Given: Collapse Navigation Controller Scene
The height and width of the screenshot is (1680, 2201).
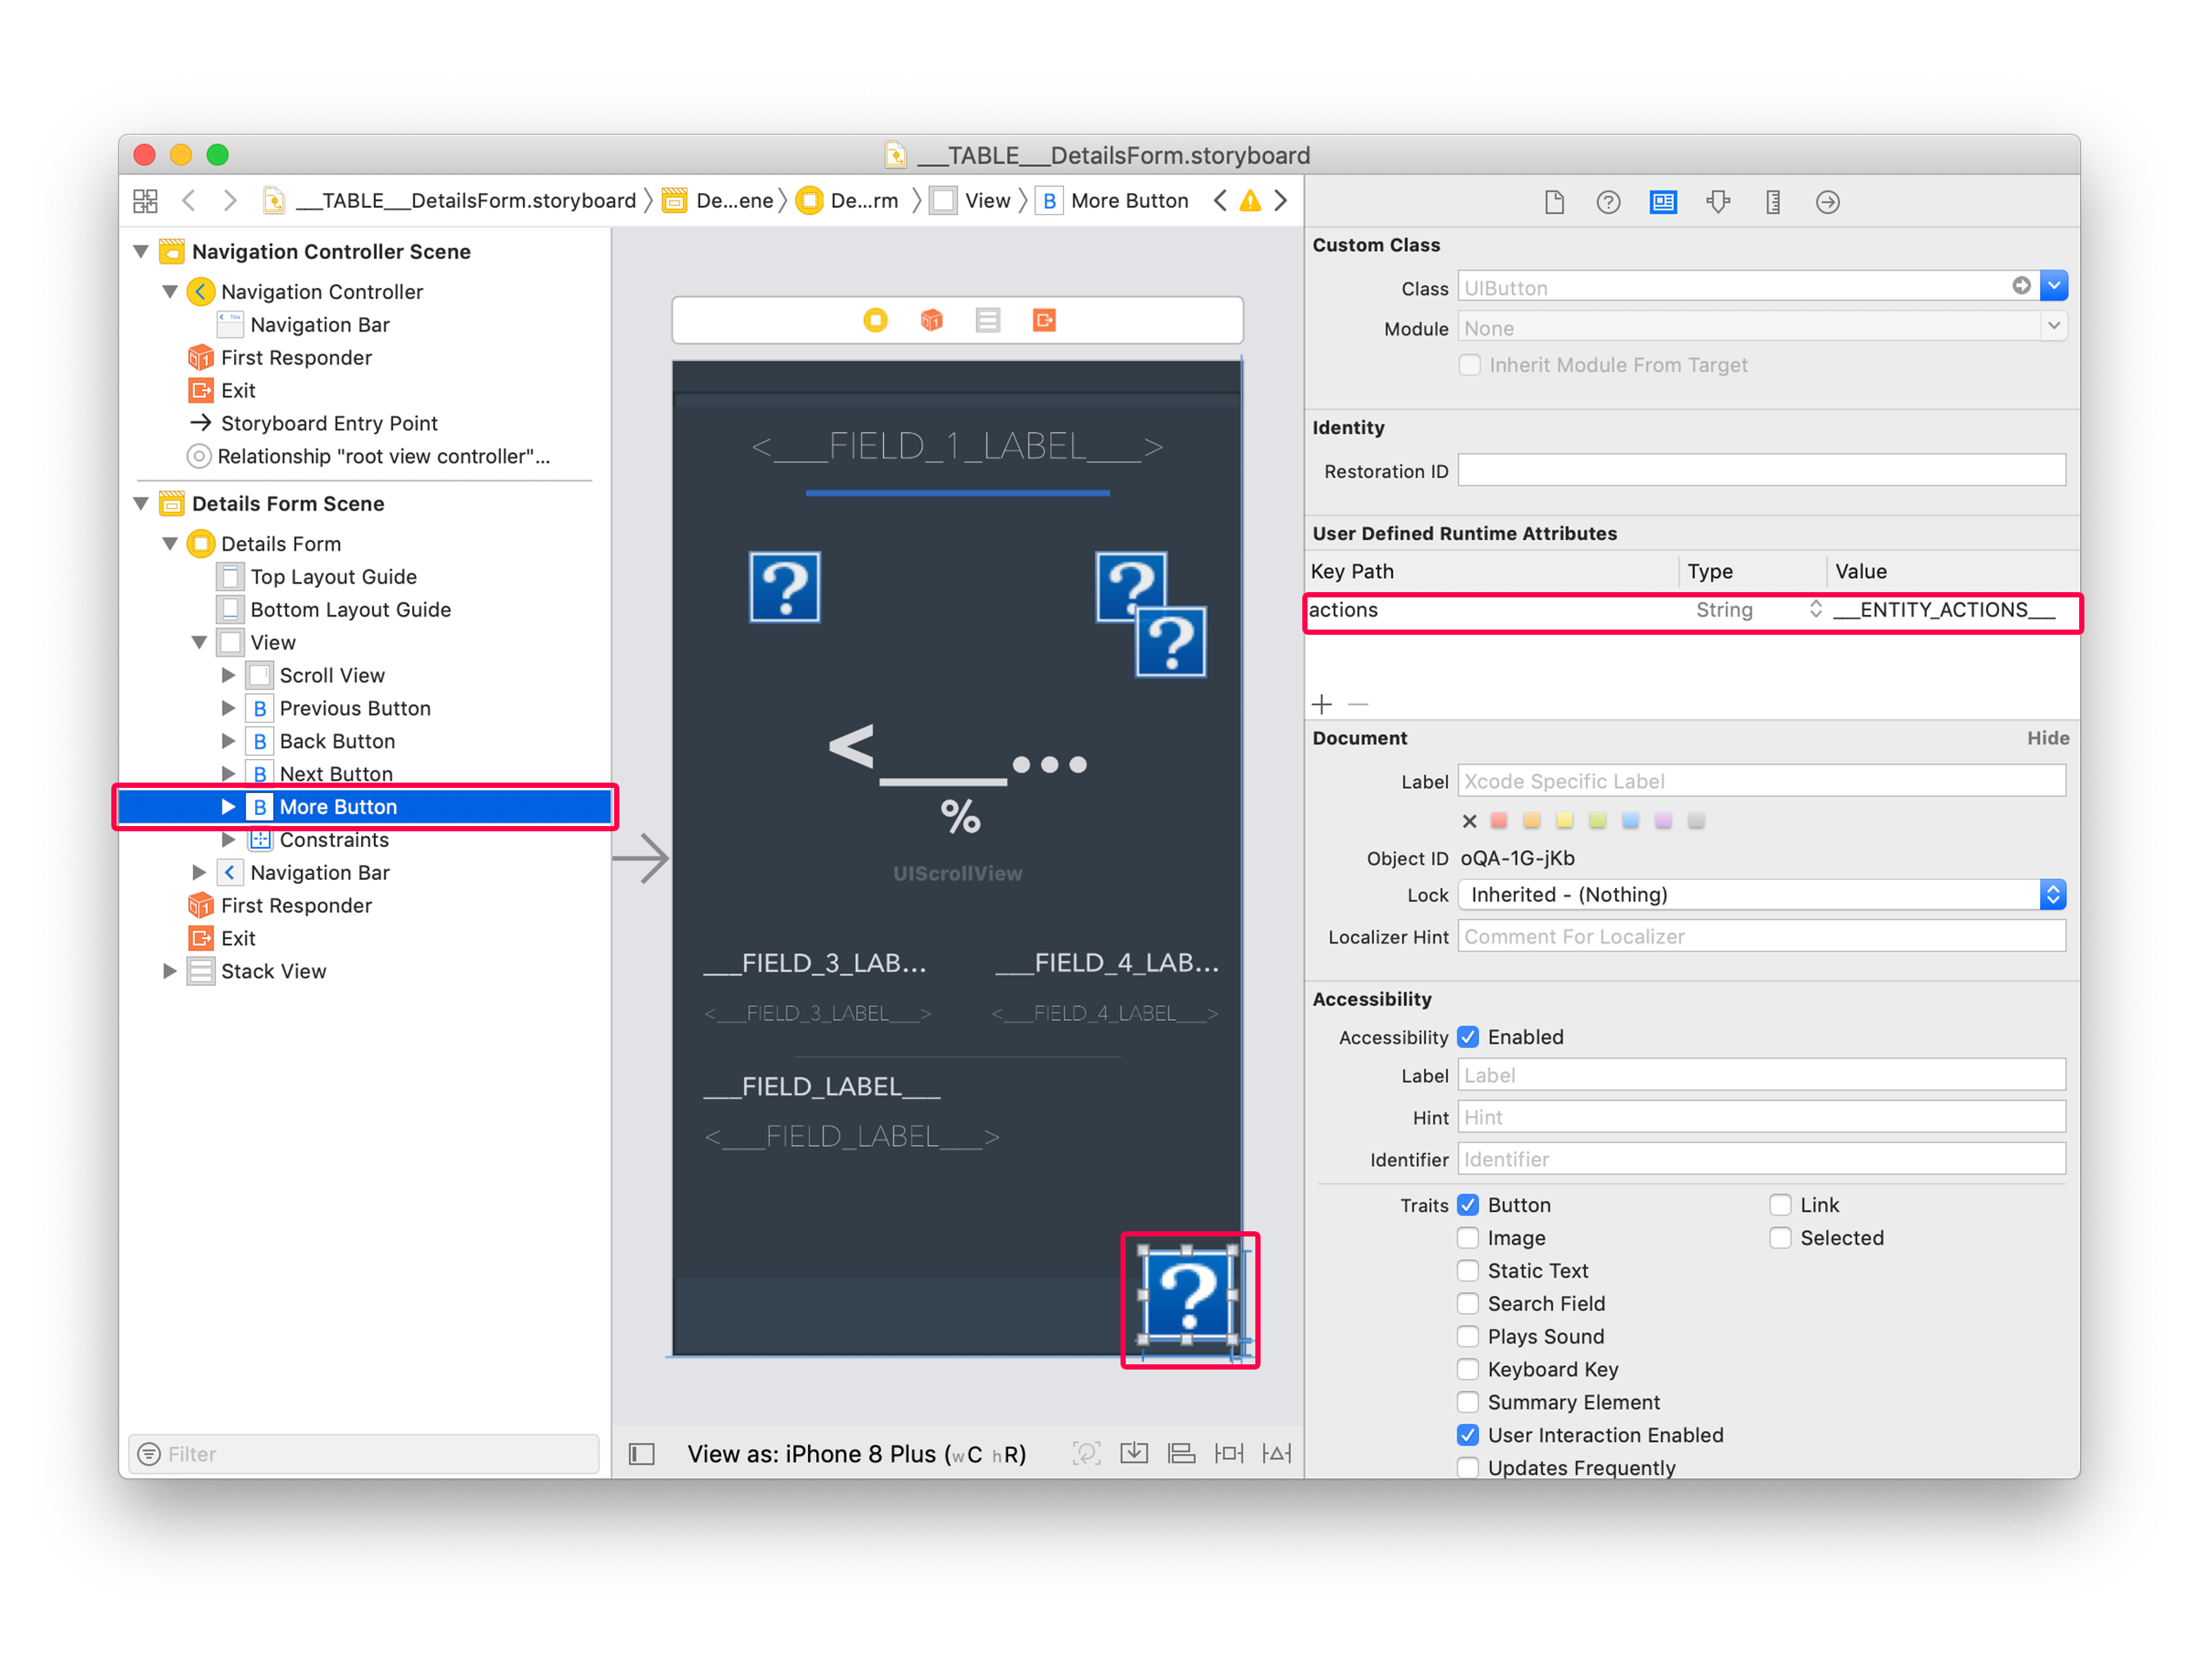Looking at the screenshot, I should tap(141, 251).
